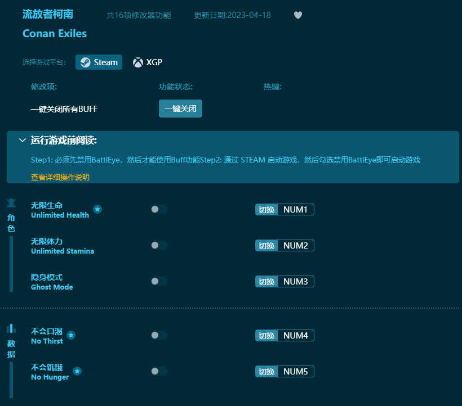This screenshot has height=406, width=462.
Task: Click the 一键关闭 button
Action: [x=180, y=109]
